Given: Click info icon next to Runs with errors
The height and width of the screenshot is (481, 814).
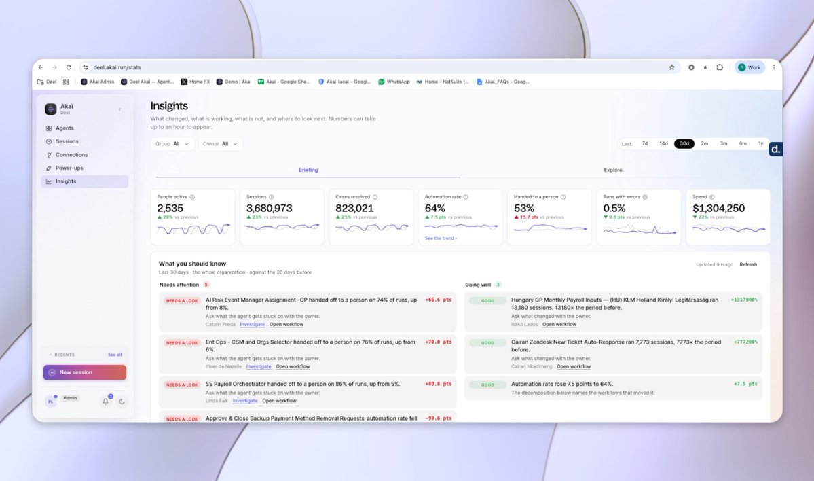Looking at the screenshot, I should tap(645, 197).
